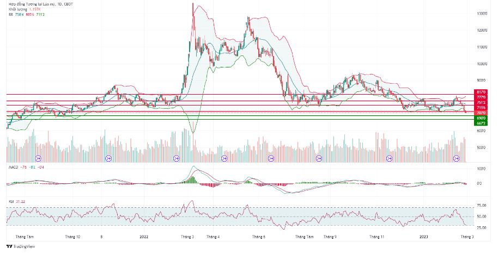Screen dimensions: 504x254
Task: Click the BB lower band value 711'2
Action: tap(40, 15)
